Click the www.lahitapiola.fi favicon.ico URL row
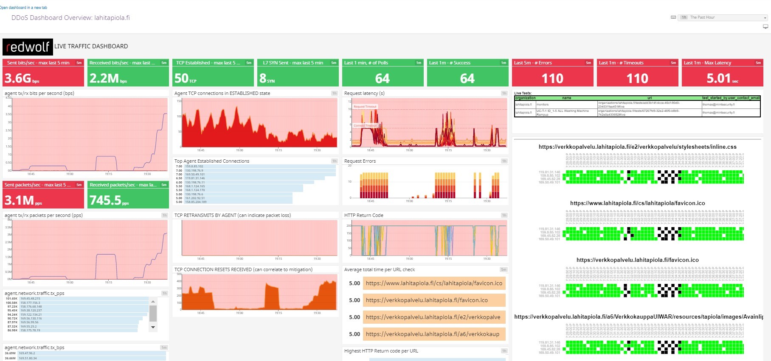 click(x=434, y=283)
